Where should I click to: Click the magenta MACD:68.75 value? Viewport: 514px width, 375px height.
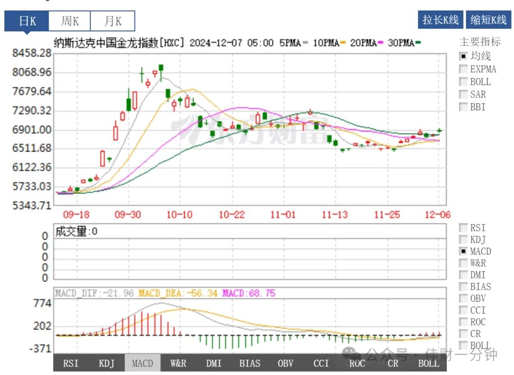pos(249,293)
